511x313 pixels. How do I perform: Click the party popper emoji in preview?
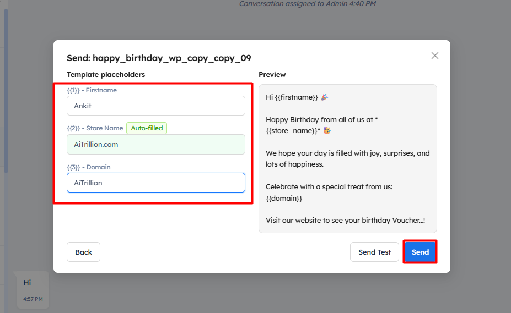pos(325,97)
